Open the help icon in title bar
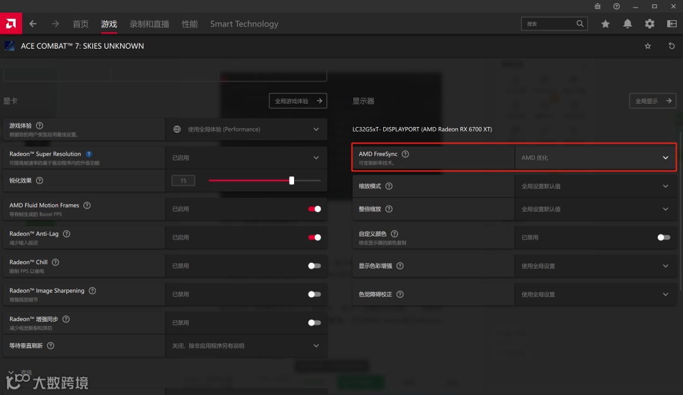Screen dimensions: 683x395 (617, 6)
